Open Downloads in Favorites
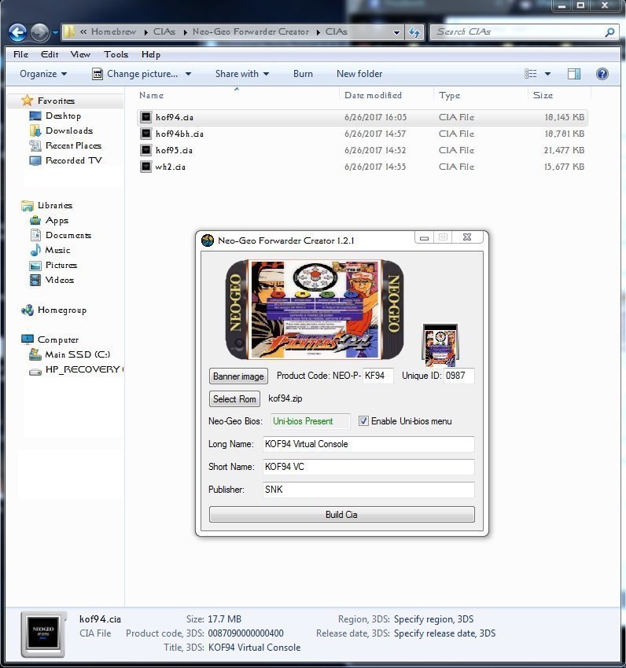626x668 pixels. pyautogui.click(x=69, y=130)
